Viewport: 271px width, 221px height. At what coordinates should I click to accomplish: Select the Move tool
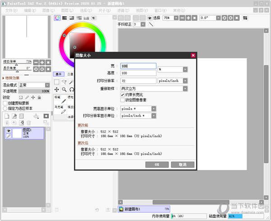point(57,89)
